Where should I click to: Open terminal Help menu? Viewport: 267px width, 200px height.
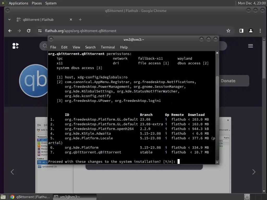pos(124,47)
